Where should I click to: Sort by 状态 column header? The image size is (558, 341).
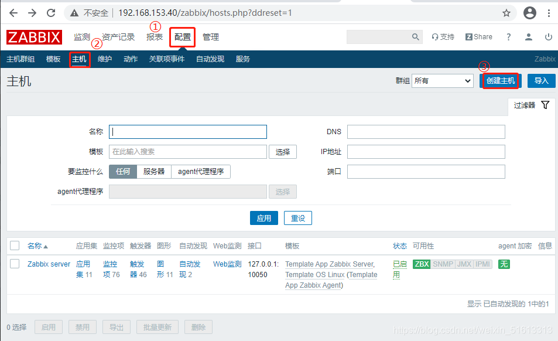click(400, 245)
